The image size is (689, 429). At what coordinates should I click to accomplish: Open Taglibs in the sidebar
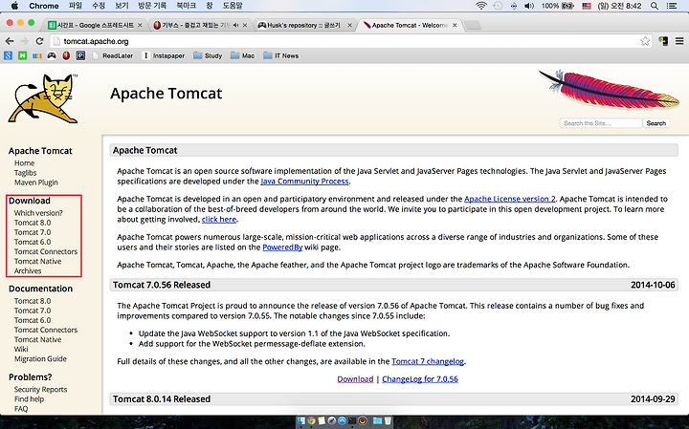(x=26, y=173)
